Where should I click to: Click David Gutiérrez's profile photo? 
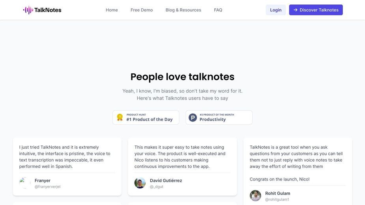(140, 183)
